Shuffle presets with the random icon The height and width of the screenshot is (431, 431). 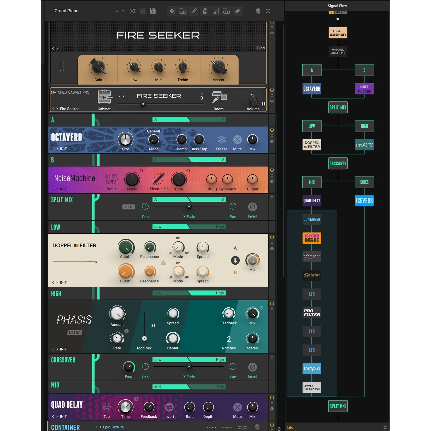click(132, 11)
